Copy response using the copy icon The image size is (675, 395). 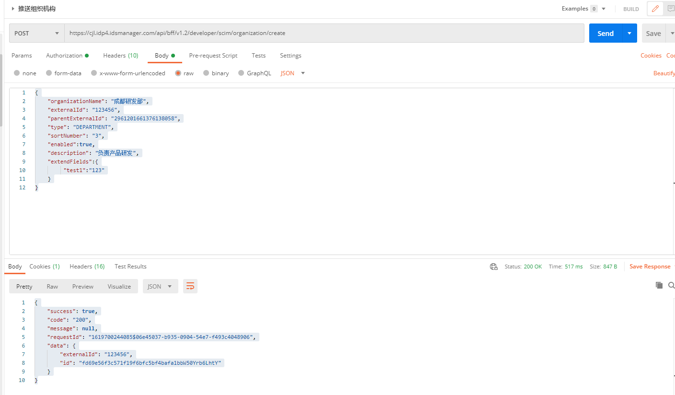point(659,285)
